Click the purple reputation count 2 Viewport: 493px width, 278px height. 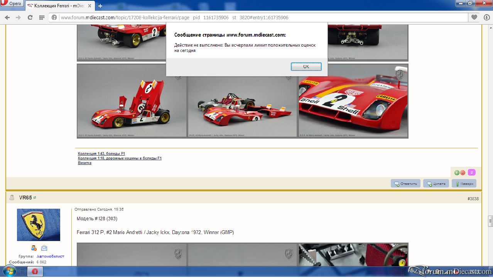click(x=471, y=172)
